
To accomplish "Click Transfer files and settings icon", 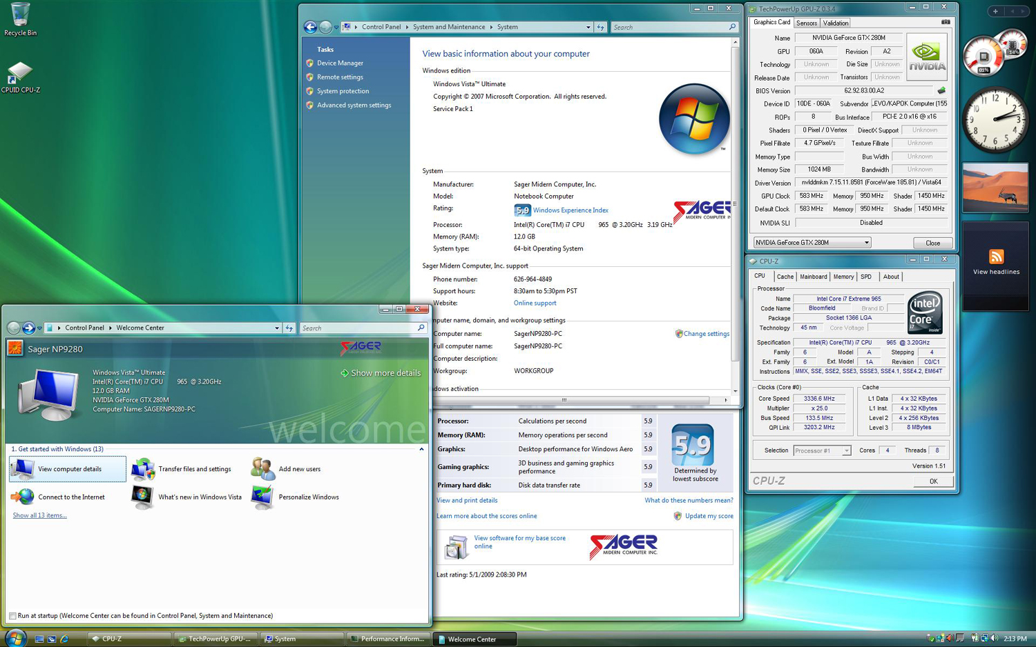I will [143, 468].
